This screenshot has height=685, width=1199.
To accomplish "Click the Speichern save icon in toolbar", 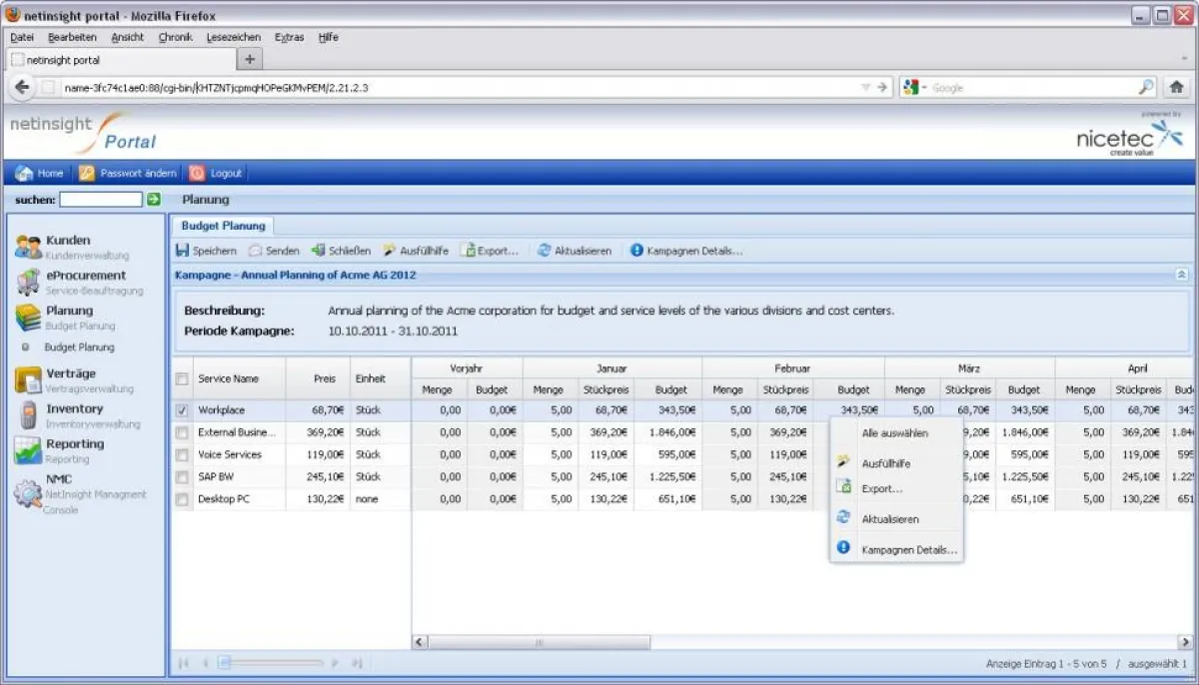I will tap(183, 251).
